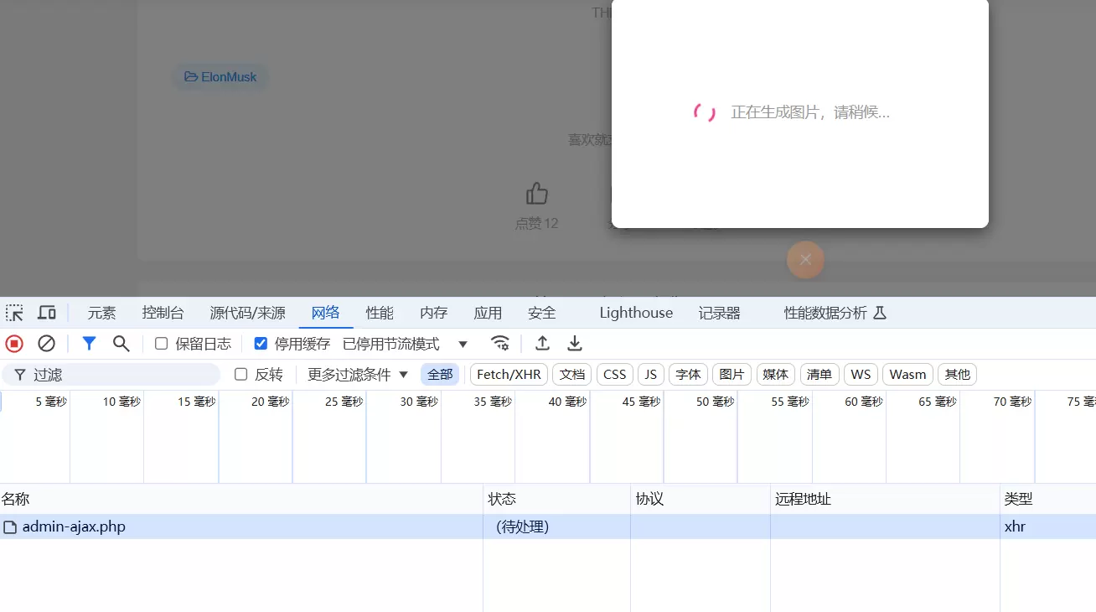Close the poster dialog with orange X
This screenshot has width=1096, height=612.
[805, 260]
